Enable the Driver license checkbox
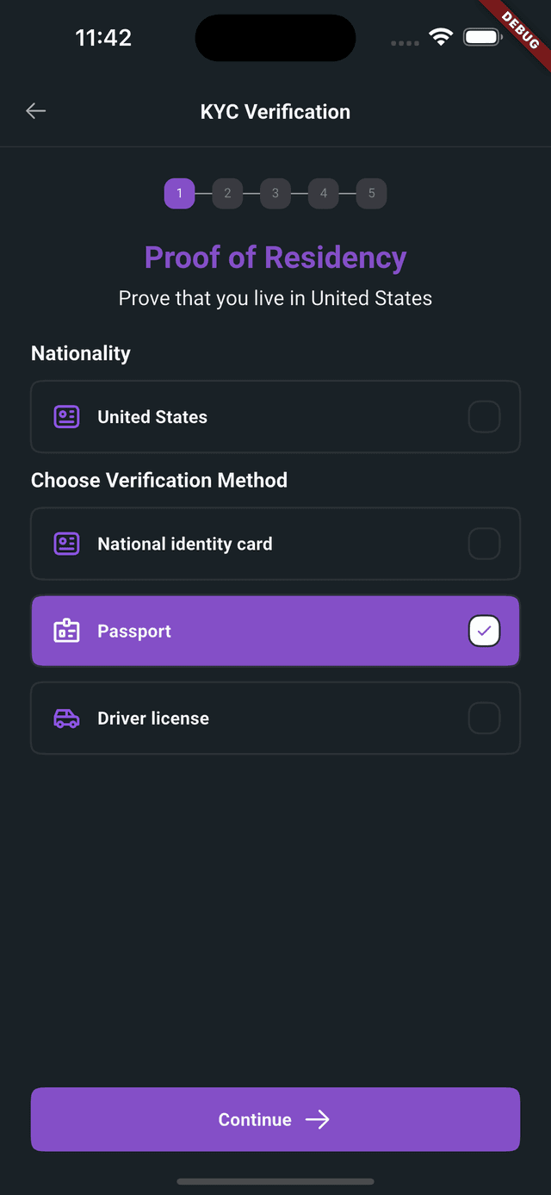This screenshot has width=551, height=1195. tap(484, 719)
